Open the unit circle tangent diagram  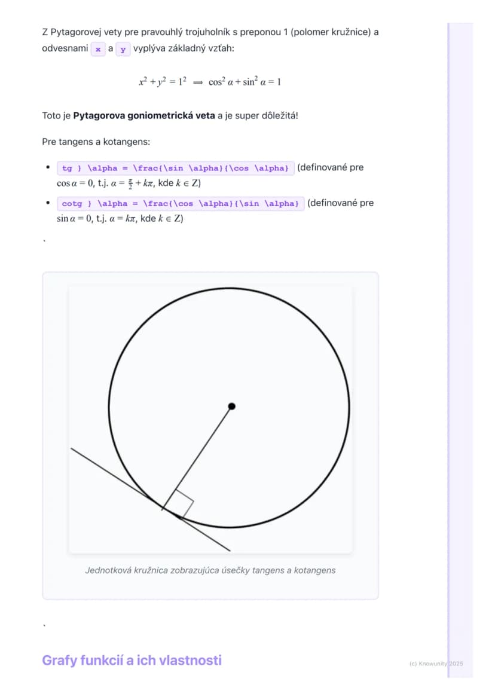coord(210,420)
